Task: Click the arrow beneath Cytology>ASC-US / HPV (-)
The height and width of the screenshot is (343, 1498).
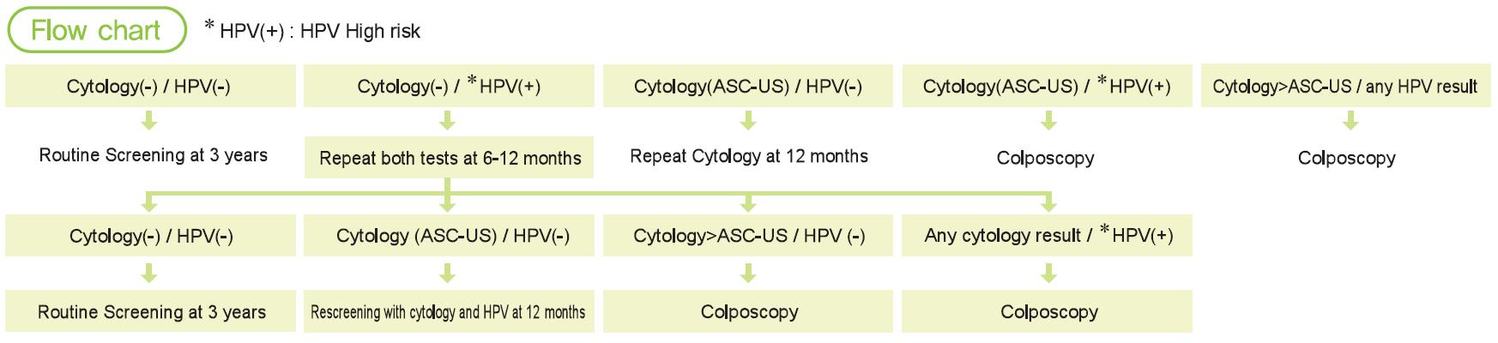Action: tap(748, 273)
